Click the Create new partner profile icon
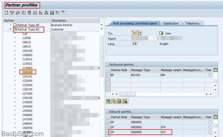 click(x=7, y=13)
